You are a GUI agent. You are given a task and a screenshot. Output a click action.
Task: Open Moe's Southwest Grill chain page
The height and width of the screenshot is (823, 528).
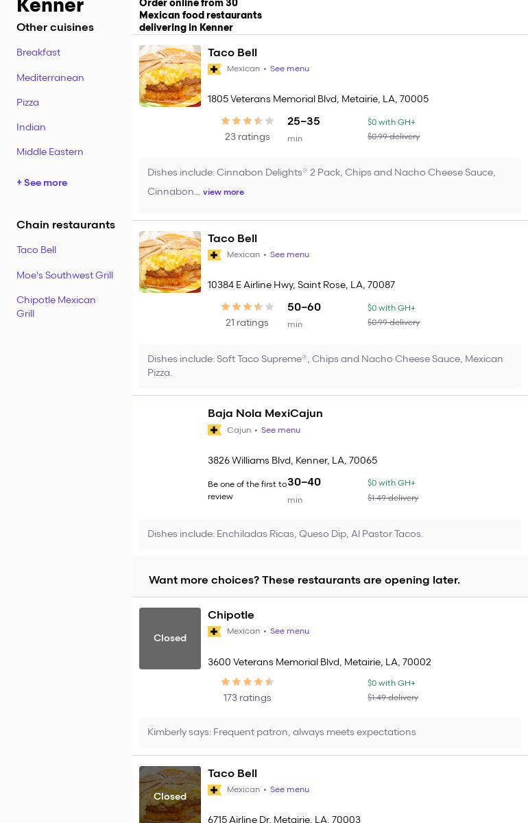pyautogui.click(x=64, y=275)
